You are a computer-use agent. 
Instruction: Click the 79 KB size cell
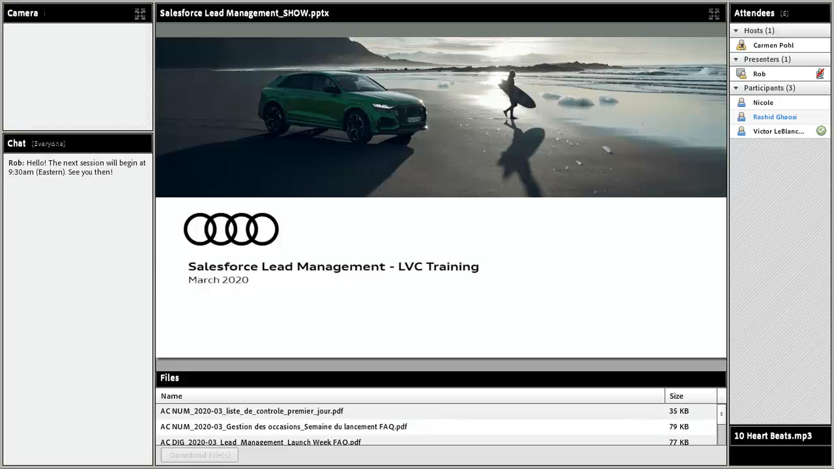(679, 426)
